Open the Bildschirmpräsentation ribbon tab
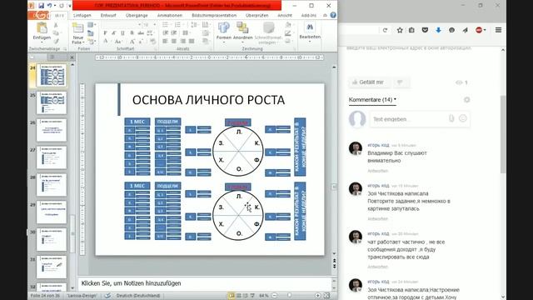 pyautogui.click(x=214, y=15)
